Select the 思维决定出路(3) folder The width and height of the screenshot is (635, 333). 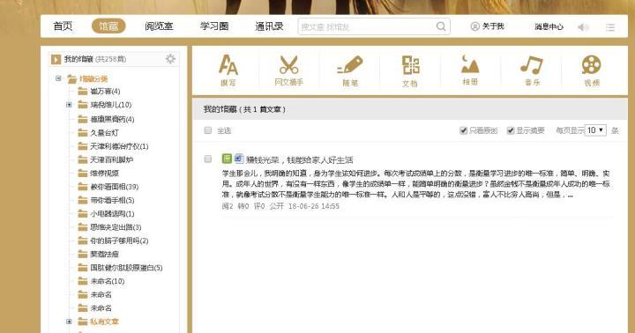click(116, 227)
